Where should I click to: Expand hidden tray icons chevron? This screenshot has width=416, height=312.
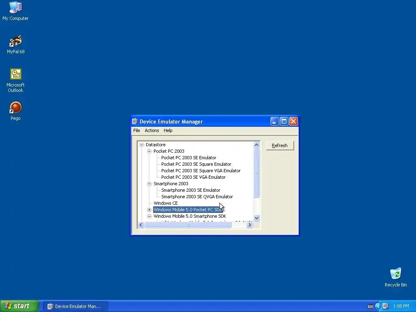(x=378, y=306)
